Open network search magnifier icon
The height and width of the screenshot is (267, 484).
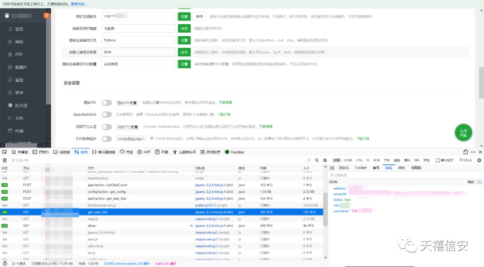[317, 160]
